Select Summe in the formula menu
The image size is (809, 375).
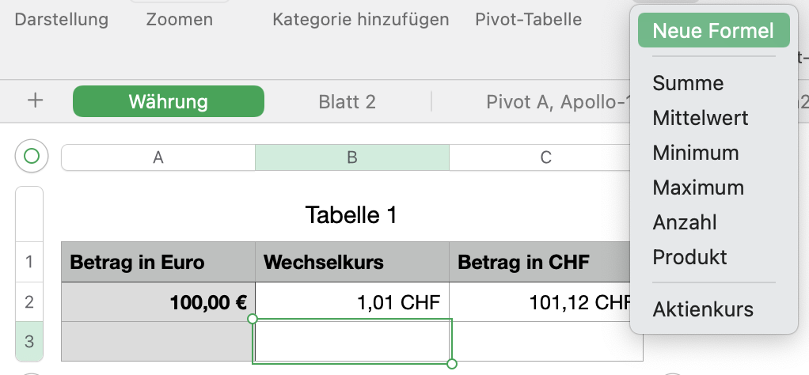pyautogui.click(x=688, y=83)
